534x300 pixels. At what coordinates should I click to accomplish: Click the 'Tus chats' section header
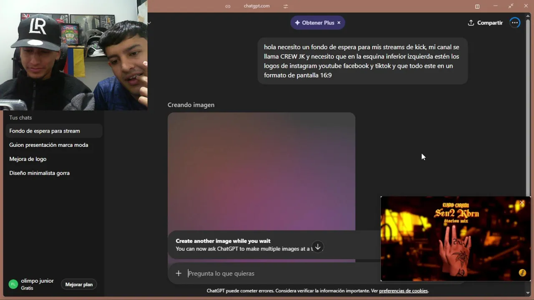[20, 117]
